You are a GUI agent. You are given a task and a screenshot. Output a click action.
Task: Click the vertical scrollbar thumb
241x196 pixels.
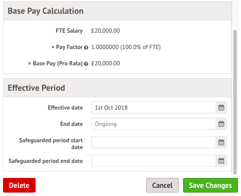coord(235,102)
